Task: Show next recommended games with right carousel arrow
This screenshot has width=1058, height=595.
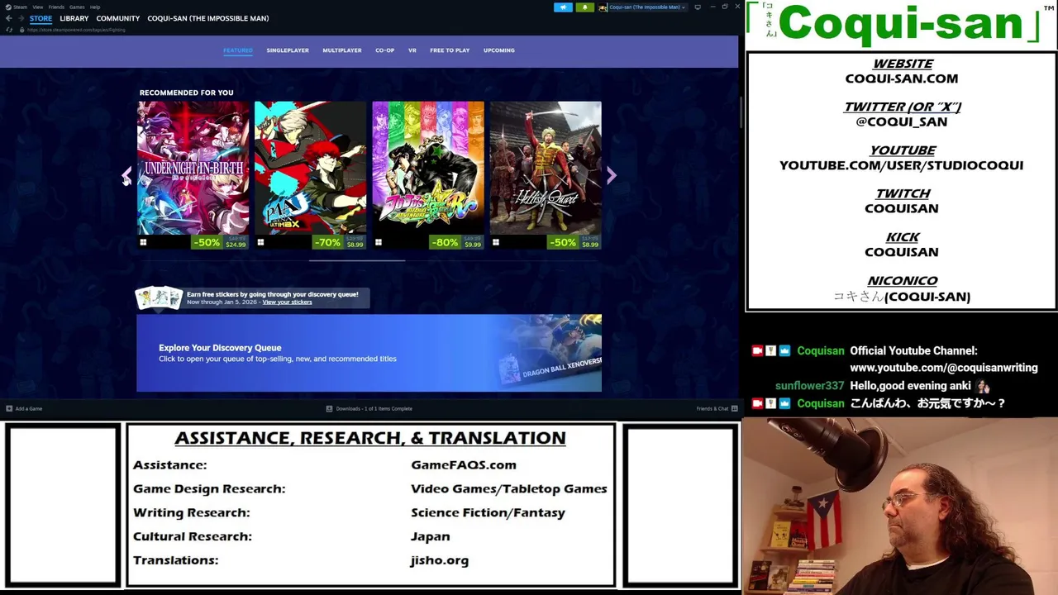Action: 611,175
